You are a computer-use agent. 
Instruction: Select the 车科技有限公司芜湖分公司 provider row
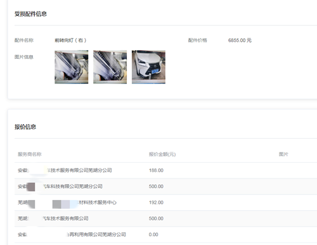tap(165, 186)
